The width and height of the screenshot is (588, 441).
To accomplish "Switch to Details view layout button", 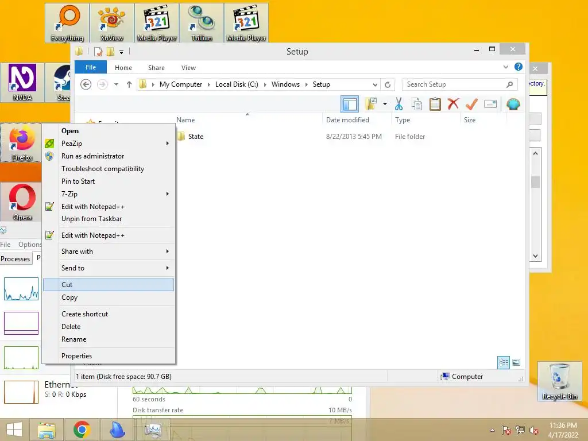I will (503, 362).
